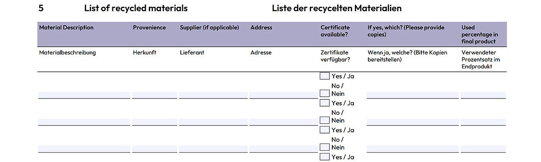Tick the second row's No / Nein checkbox
The height and width of the screenshot is (162, 541).
click(325, 120)
